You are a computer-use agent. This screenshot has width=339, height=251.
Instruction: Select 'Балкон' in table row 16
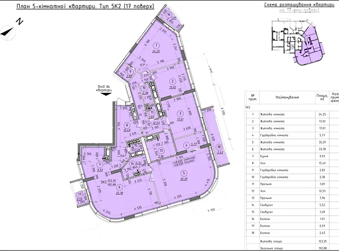(x=265, y=219)
